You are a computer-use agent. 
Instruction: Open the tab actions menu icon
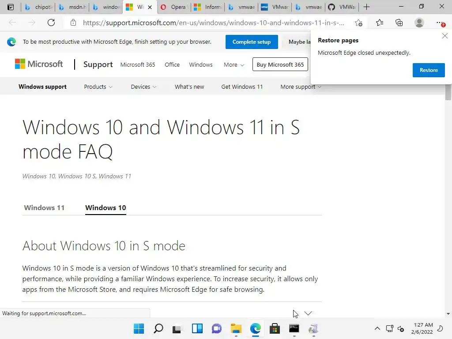click(11, 7)
